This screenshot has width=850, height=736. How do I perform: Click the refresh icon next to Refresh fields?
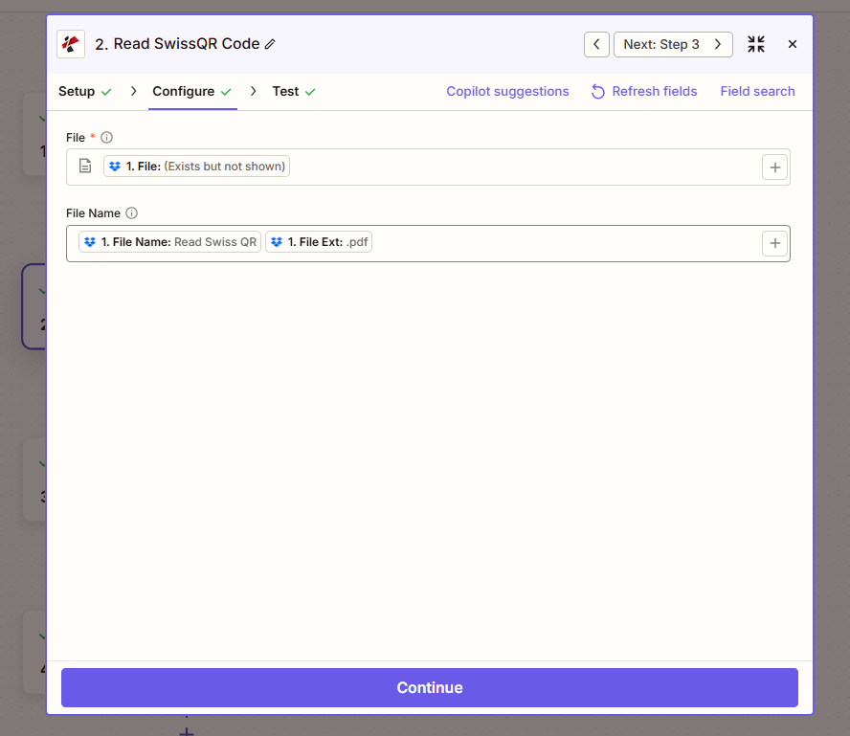pos(598,92)
